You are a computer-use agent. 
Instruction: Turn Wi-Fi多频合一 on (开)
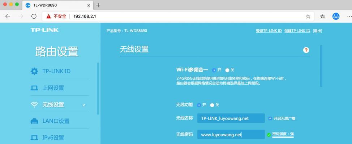[214, 70]
